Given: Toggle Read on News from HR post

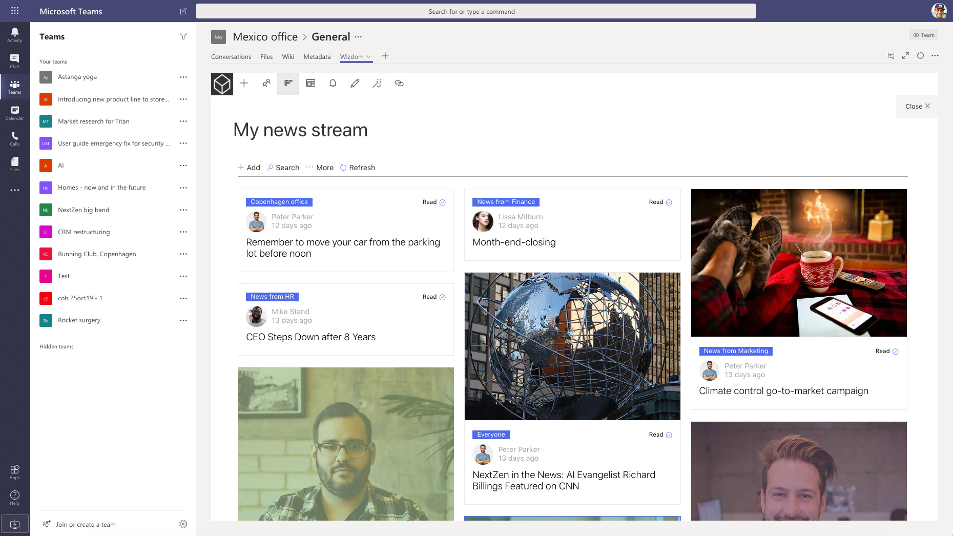Looking at the screenshot, I should 434,297.
